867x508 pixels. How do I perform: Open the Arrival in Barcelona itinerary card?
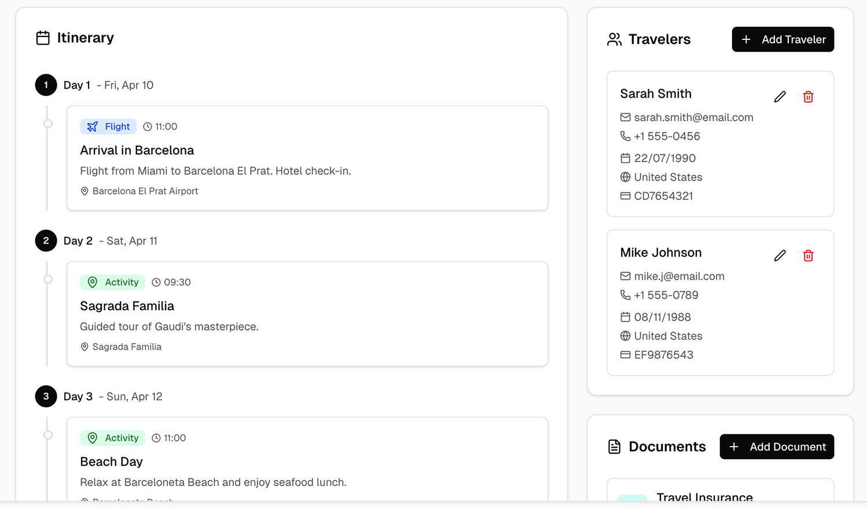[x=307, y=158]
